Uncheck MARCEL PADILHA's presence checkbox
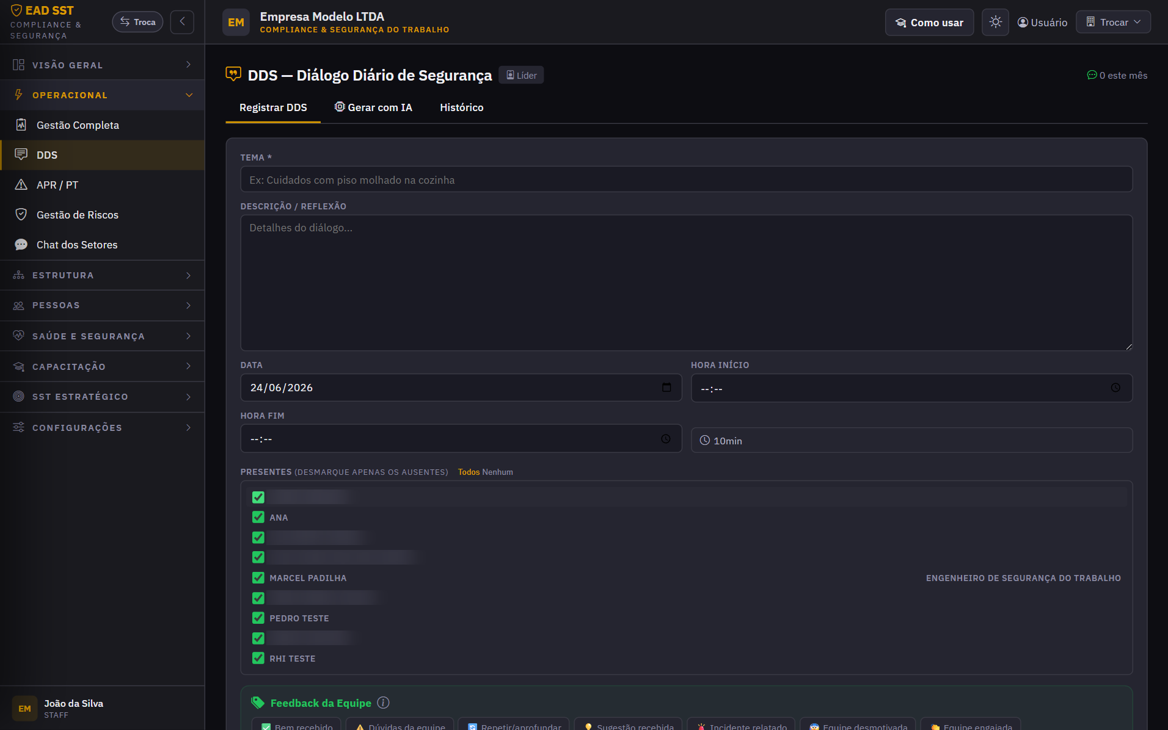The width and height of the screenshot is (1168, 730). [258, 577]
